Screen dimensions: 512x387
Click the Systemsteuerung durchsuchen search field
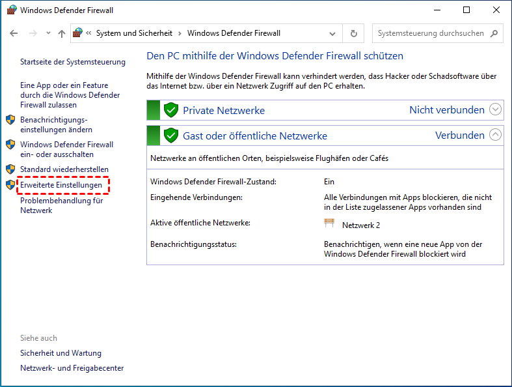(429, 33)
